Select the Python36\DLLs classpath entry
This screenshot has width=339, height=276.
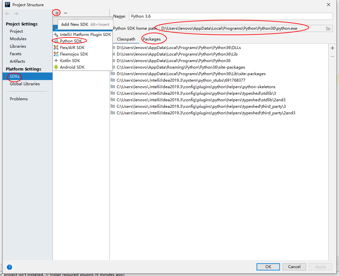tap(179, 47)
